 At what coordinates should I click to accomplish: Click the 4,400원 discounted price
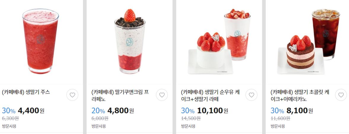31,110
